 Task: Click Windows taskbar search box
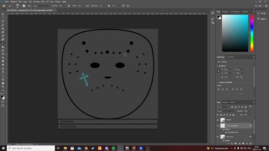pyautogui.click(x=31, y=148)
